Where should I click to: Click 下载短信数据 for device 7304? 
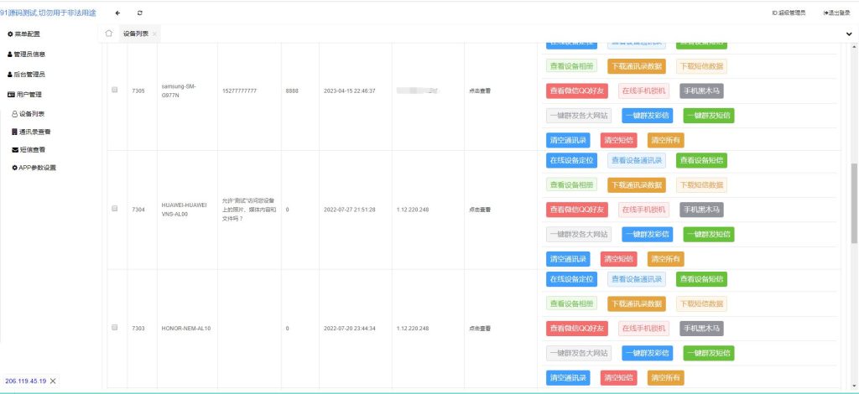tap(702, 185)
